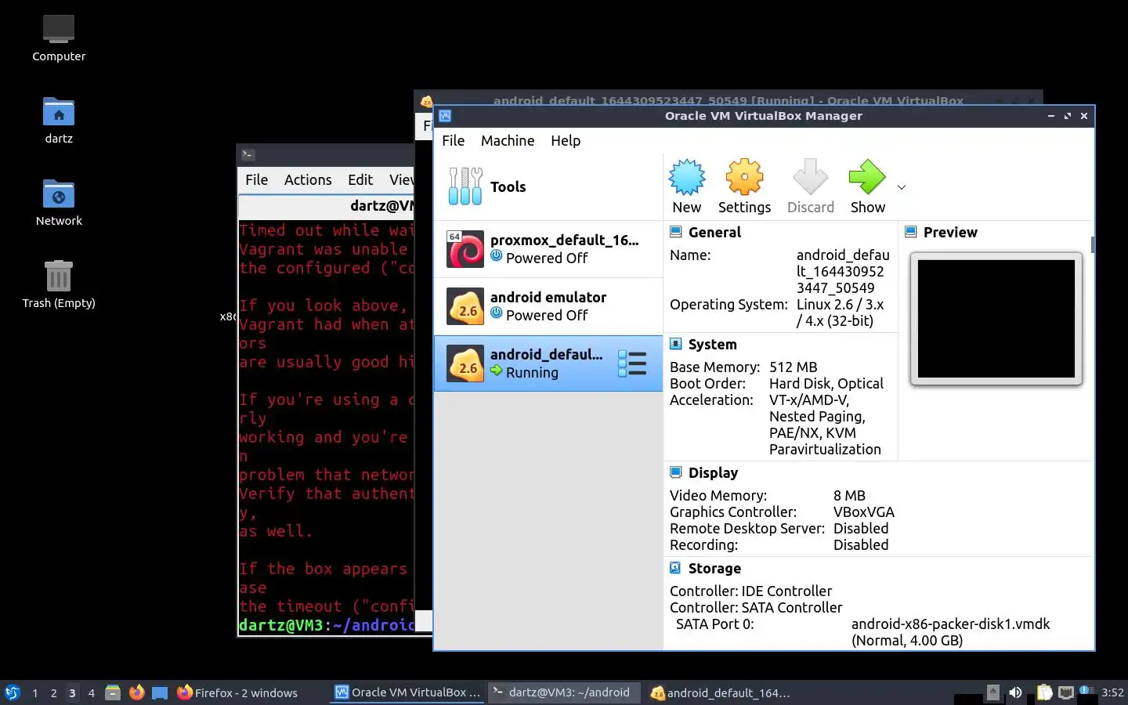1128x705 pixels.
Task: Select the android emulator VM entry
Action: coord(548,306)
